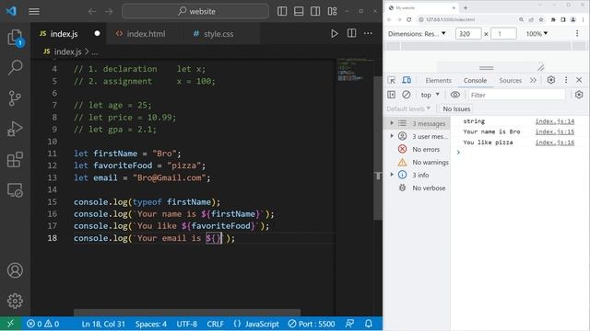The width and height of the screenshot is (590, 331).
Task: Show more DevTools tabs chevron
Action: [533, 80]
